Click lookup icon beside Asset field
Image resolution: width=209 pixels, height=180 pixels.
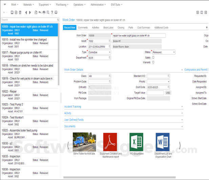tap(109, 41)
